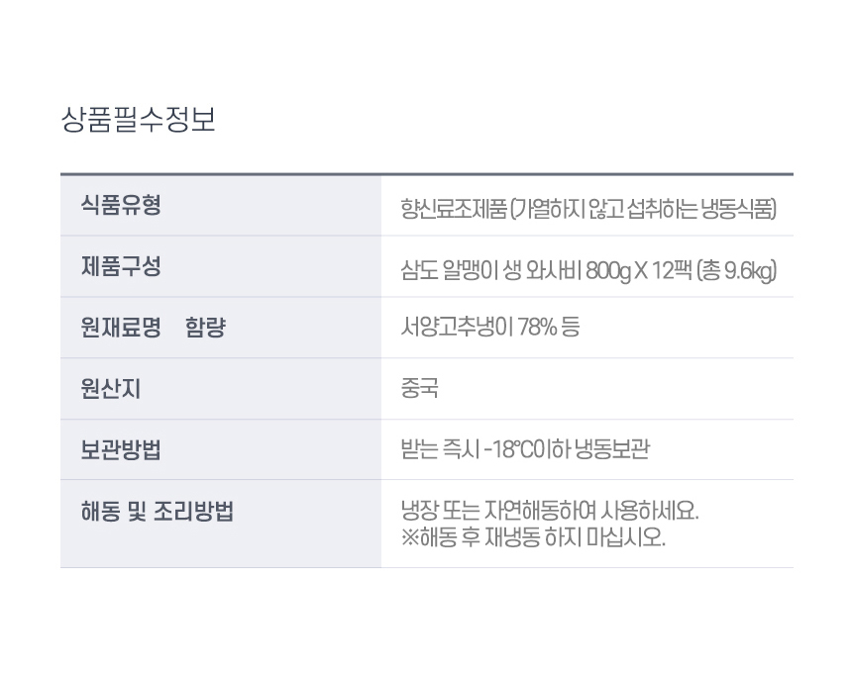The width and height of the screenshot is (852, 675).
Task: Click the 가열하지 않고 섭취하는 냉동식품 note
Action: (646, 208)
